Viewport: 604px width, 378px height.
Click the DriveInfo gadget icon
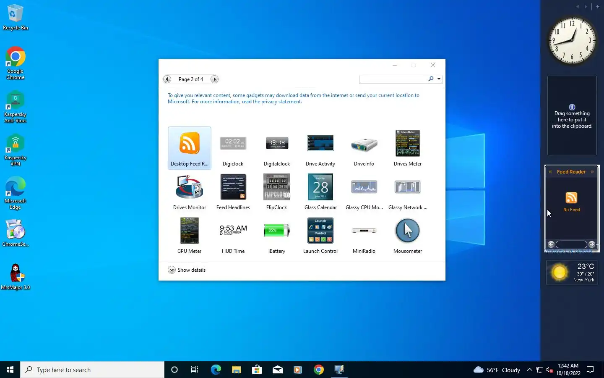(364, 144)
